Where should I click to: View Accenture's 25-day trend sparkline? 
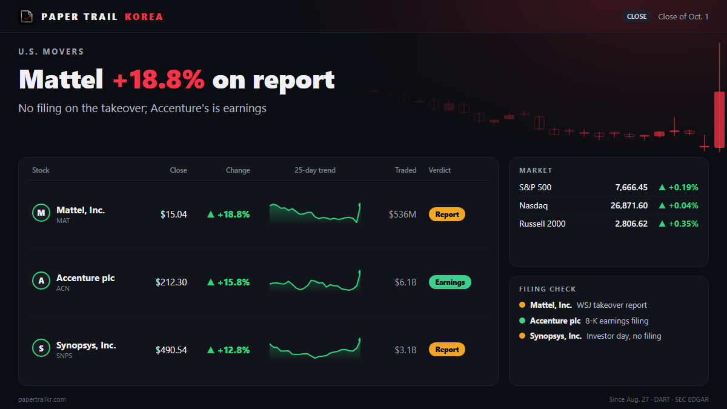coord(315,282)
